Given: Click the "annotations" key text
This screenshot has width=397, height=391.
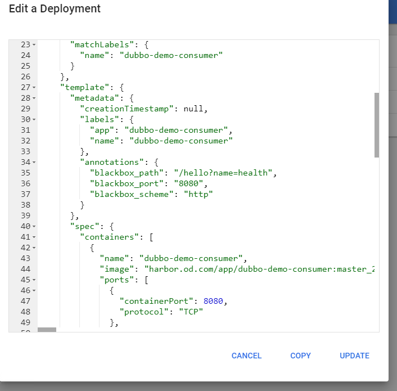Looking at the screenshot, I should click(x=112, y=163).
